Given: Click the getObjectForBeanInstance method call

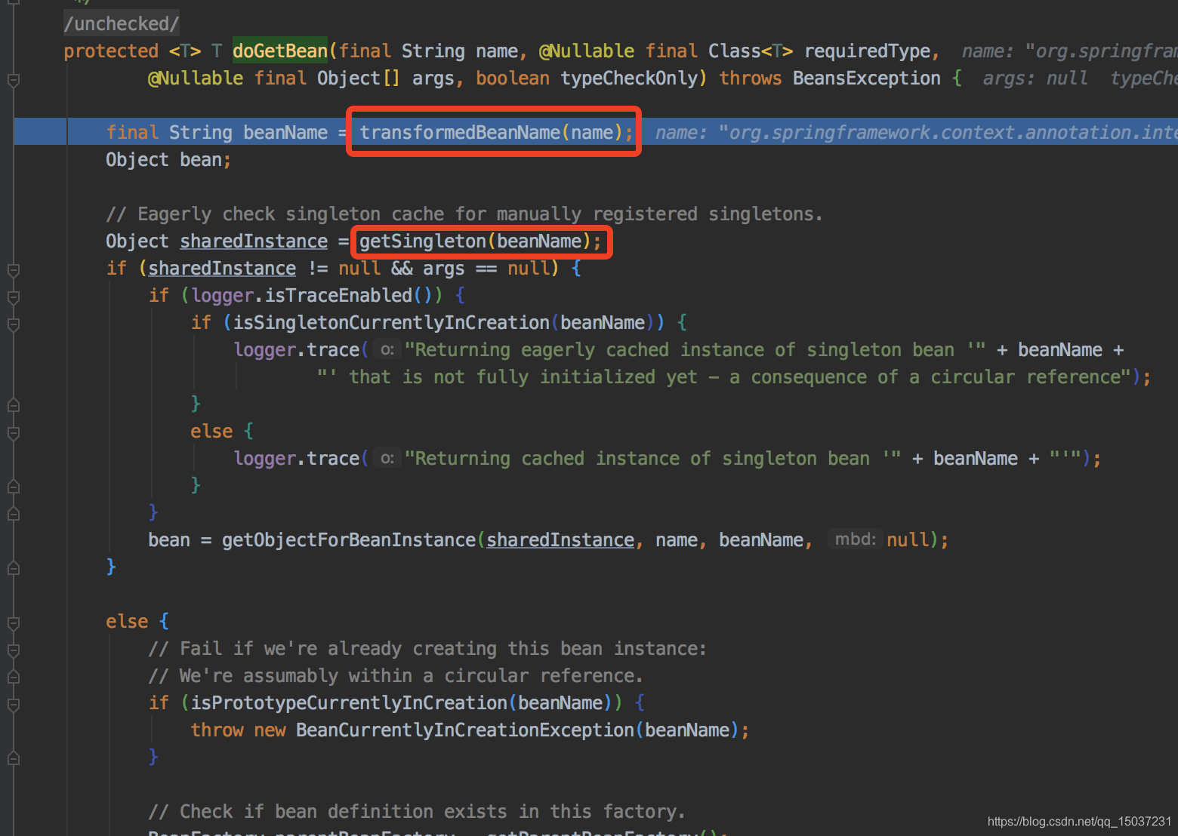Looking at the screenshot, I should (x=349, y=540).
